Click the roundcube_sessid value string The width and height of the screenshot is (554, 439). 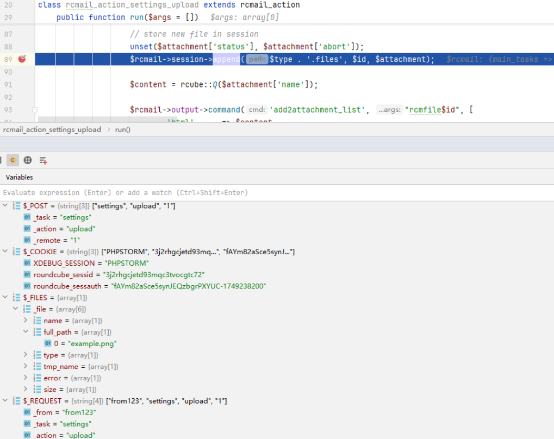tap(154, 274)
